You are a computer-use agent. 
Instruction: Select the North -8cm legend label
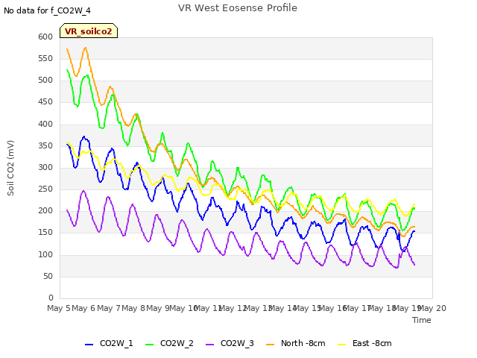click(x=303, y=343)
